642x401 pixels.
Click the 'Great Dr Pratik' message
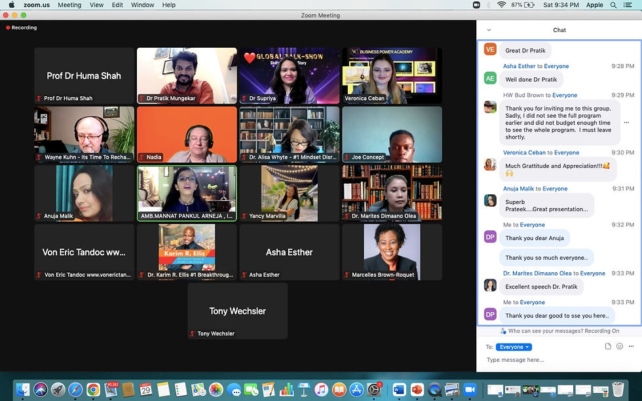[525, 50]
